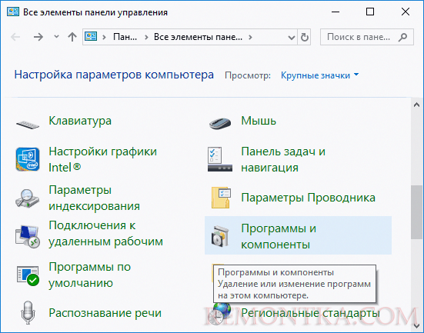Click the Параметры индексирования icon
The width and height of the screenshot is (424, 333).
pos(27,198)
